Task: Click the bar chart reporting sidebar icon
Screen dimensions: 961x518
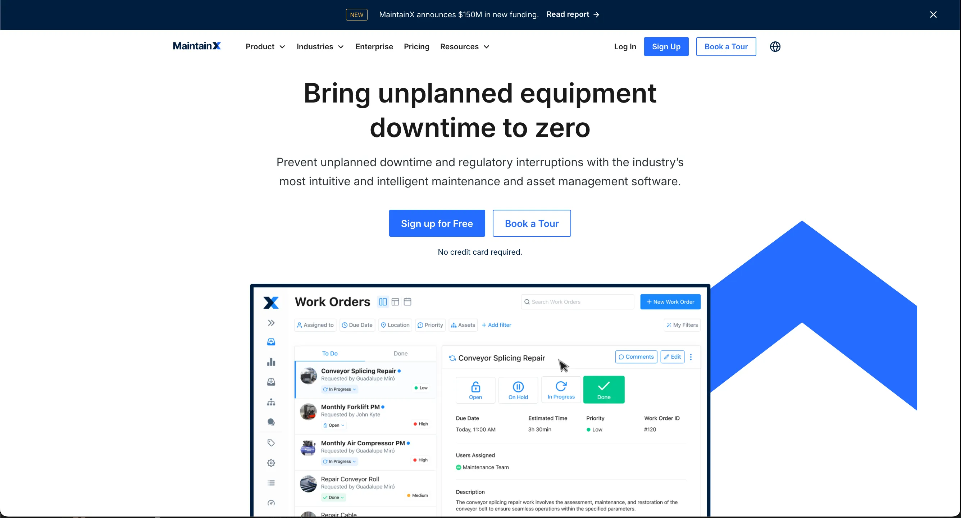Action: (271, 362)
